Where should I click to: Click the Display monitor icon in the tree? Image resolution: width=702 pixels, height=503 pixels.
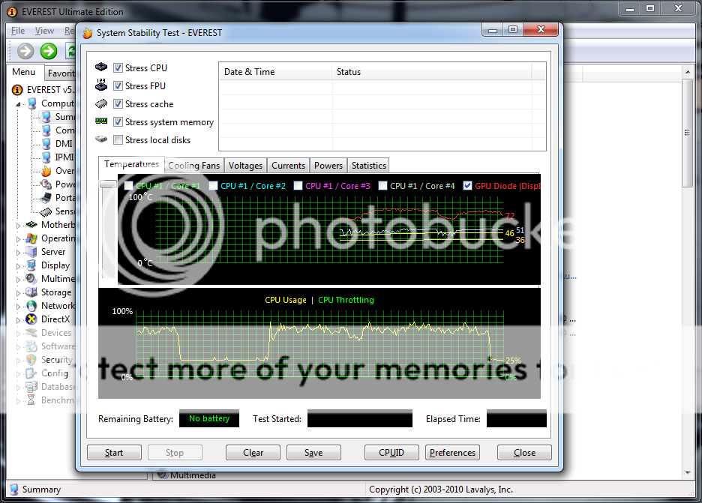pos(31,265)
